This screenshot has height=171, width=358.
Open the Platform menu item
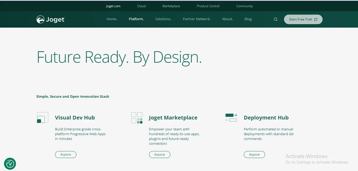point(136,19)
